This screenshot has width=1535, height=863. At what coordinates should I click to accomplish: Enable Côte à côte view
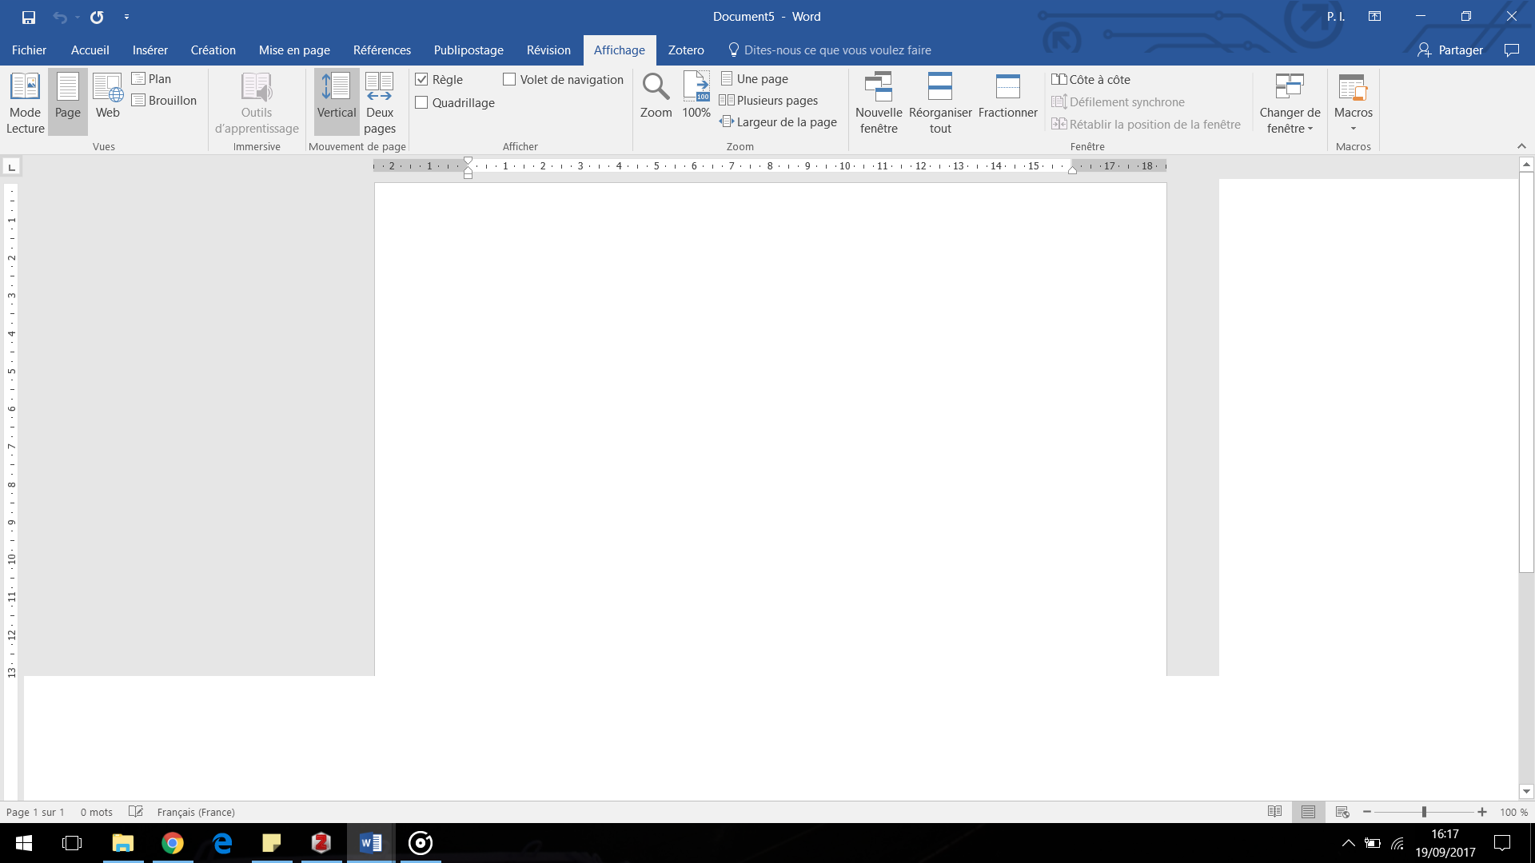(x=1090, y=79)
